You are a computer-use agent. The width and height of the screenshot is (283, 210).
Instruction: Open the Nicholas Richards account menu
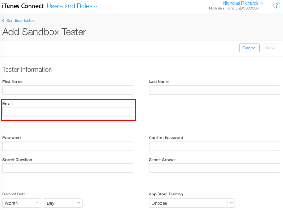(x=243, y=3)
